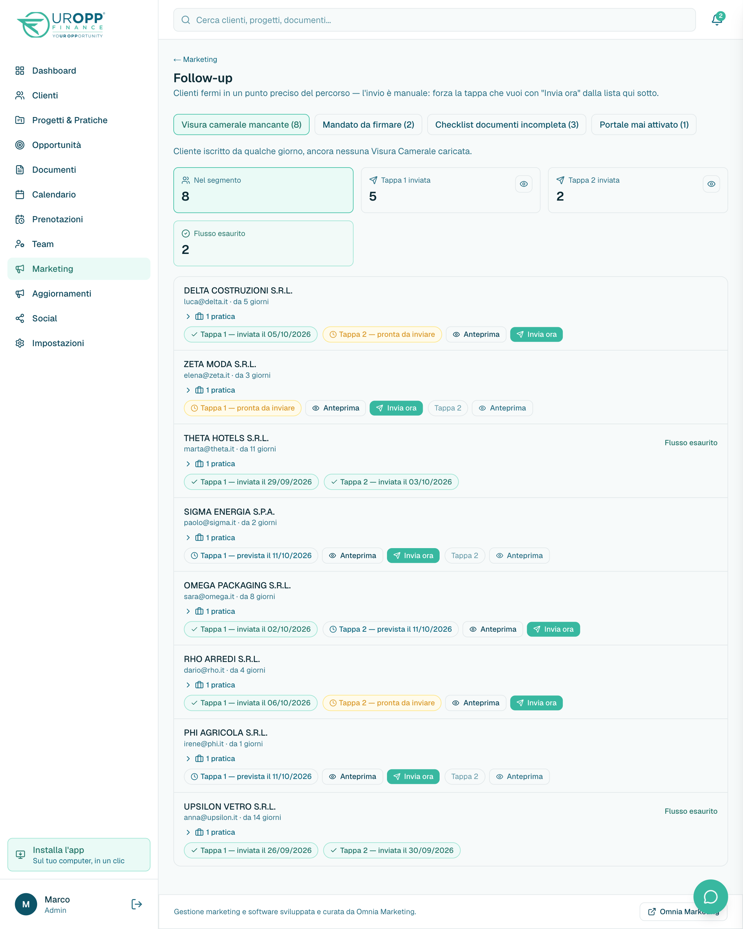
Task: Click the Social share icon
Action: [20, 318]
